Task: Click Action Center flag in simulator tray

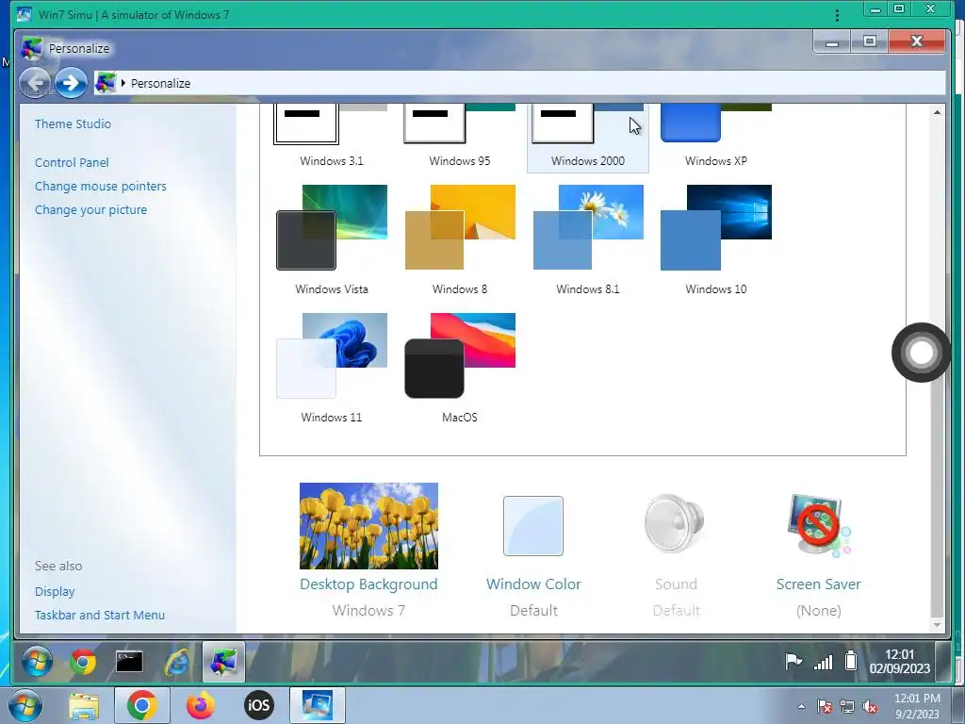Action: click(x=793, y=662)
